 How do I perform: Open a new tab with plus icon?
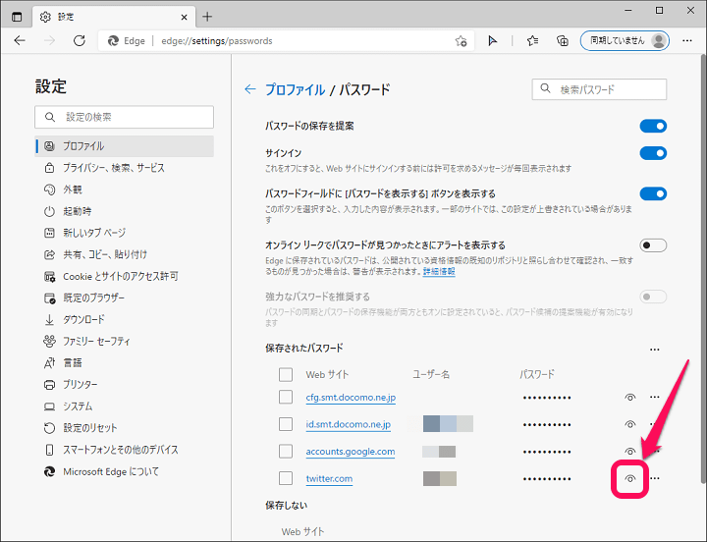point(207,17)
